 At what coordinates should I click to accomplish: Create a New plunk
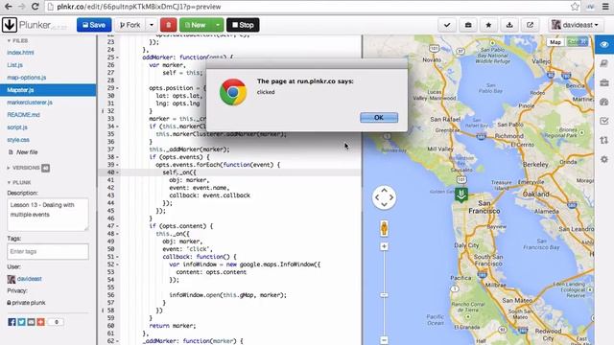click(x=195, y=25)
